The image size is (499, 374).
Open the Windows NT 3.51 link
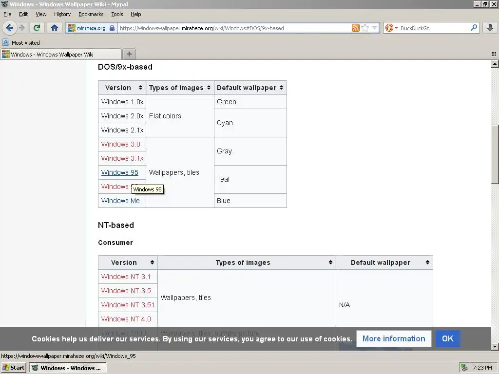point(128,305)
